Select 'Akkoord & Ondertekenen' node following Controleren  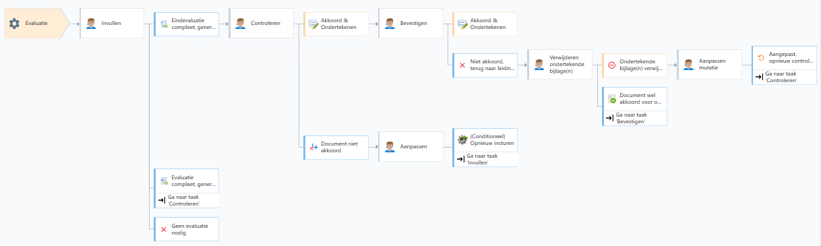pos(336,24)
